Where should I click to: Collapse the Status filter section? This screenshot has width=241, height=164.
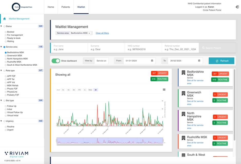click(1, 26)
